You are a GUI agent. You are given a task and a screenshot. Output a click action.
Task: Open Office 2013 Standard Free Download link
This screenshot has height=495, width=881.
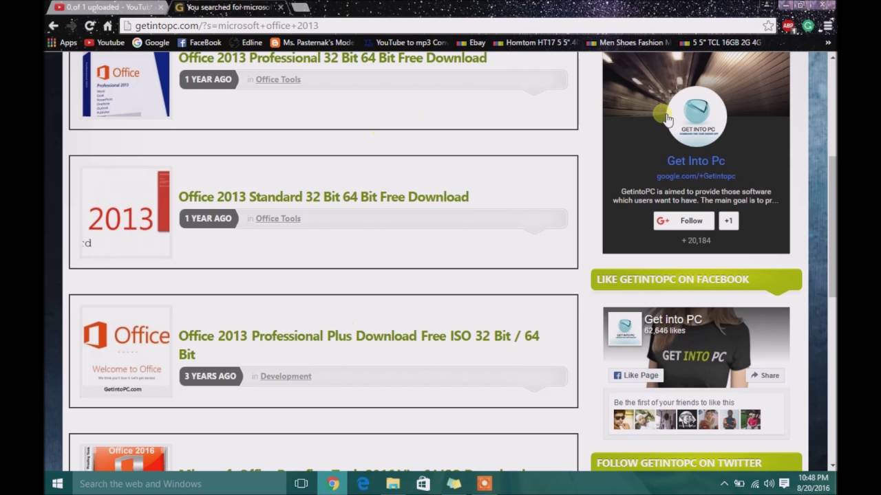tap(323, 197)
